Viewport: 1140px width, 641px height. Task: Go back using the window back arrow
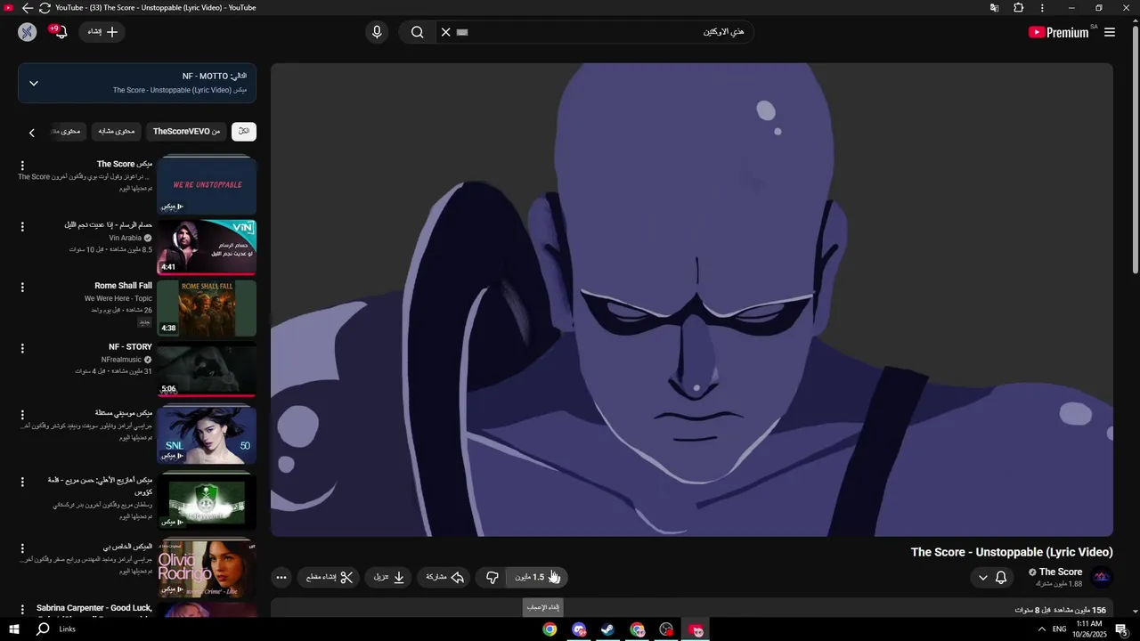(x=27, y=8)
